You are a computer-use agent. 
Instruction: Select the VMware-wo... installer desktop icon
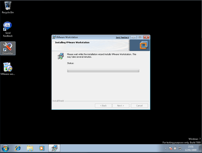click(x=8, y=68)
